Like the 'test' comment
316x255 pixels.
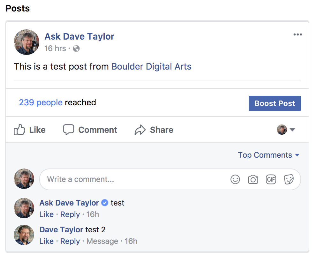(47, 214)
